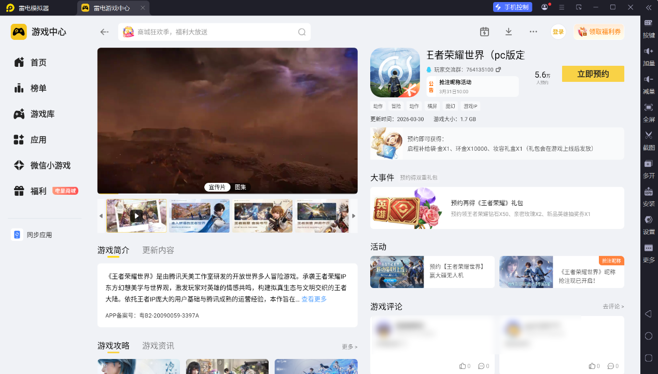Click 去评论 link
The height and width of the screenshot is (374, 658).
613,307
